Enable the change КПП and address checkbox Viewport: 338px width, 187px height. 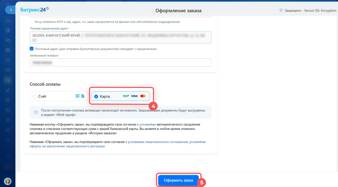[x=32, y=22]
